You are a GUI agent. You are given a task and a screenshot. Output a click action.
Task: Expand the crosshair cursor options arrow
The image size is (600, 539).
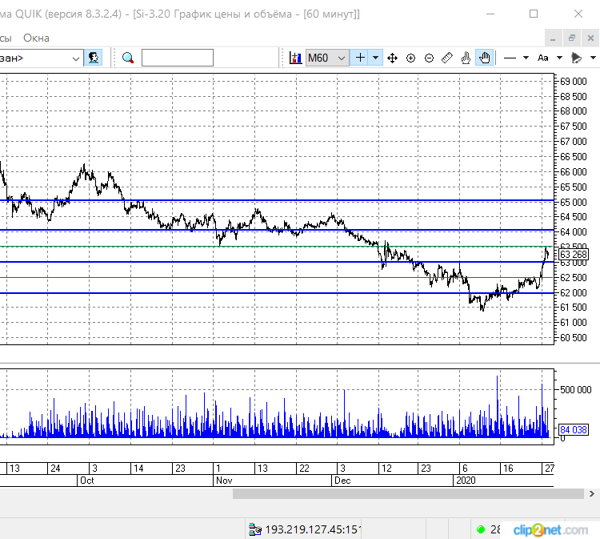tap(376, 58)
